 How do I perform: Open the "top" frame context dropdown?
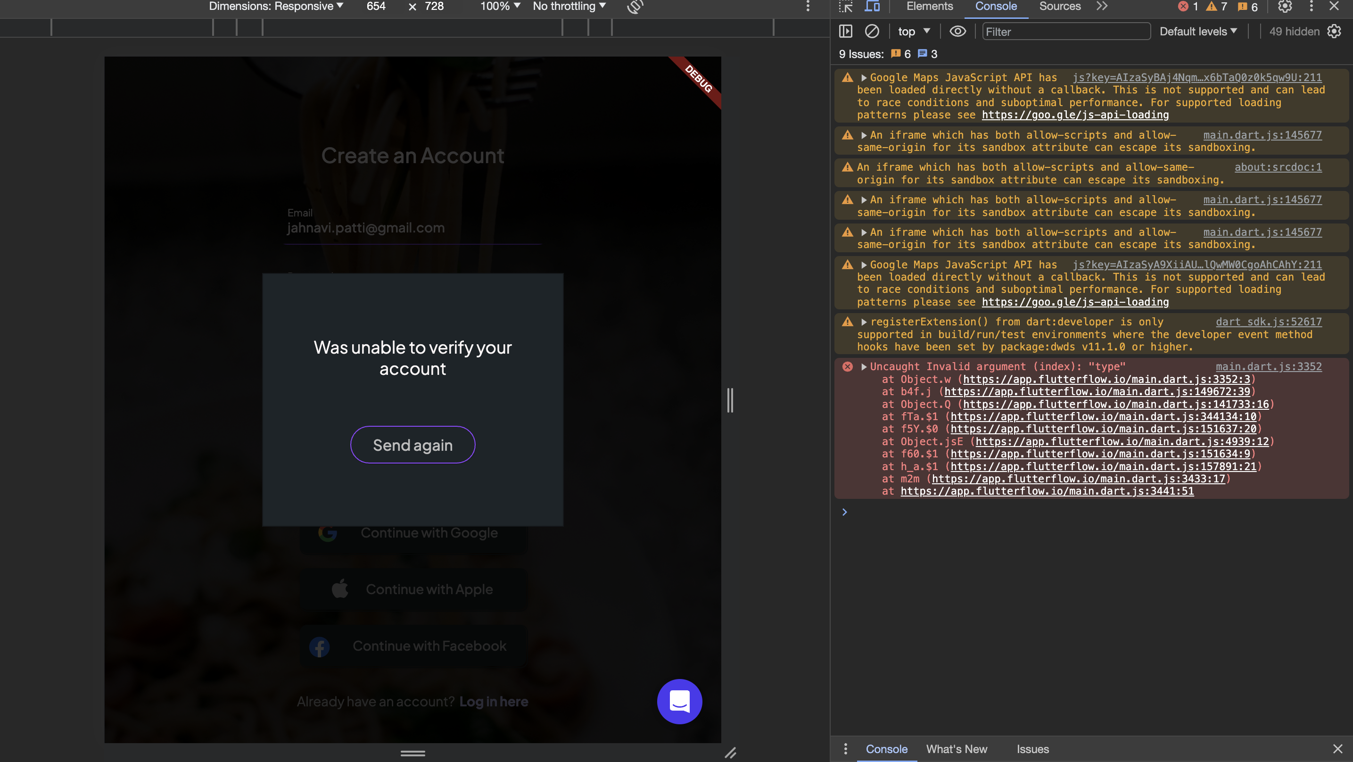pos(913,31)
